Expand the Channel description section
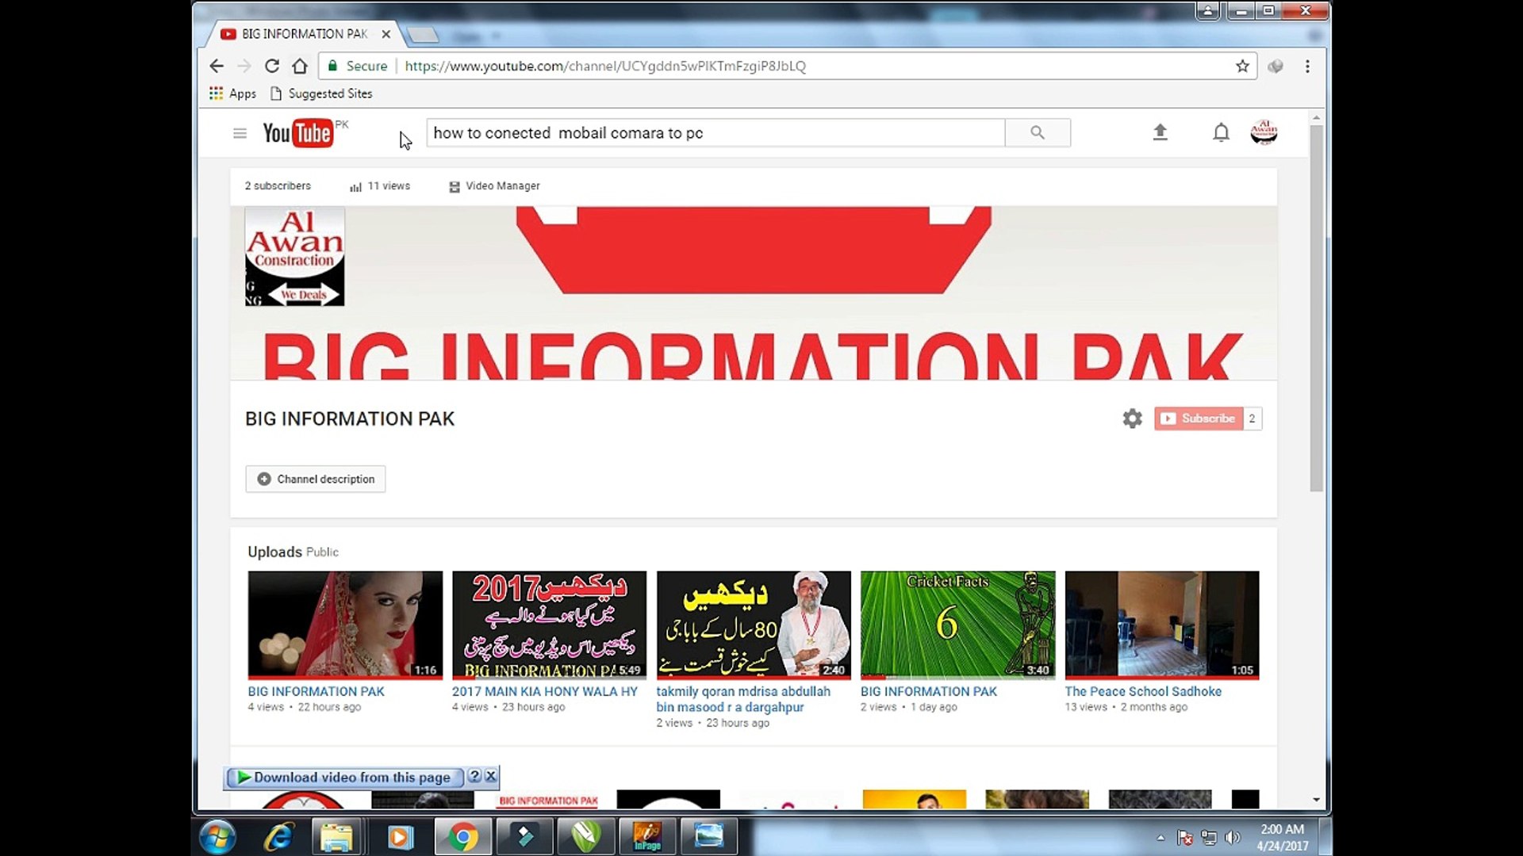Screen dimensions: 1523x856 tap(315, 479)
